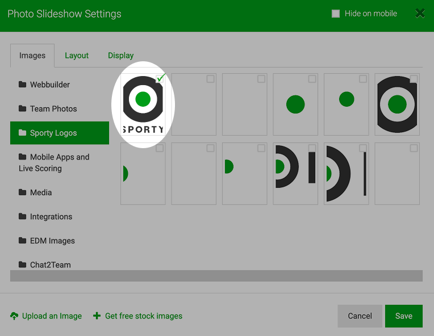Click the horizontal scrollbar under the folder list
Image resolution: width=434 pixels, height=336 pixels.
[x=216, y=276]
